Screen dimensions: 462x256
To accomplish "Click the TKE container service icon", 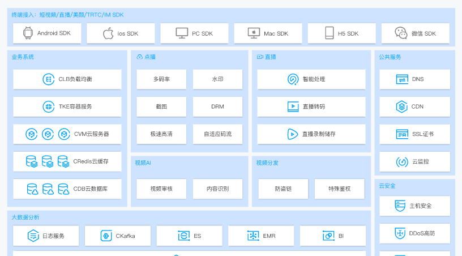I will point(48,106).
